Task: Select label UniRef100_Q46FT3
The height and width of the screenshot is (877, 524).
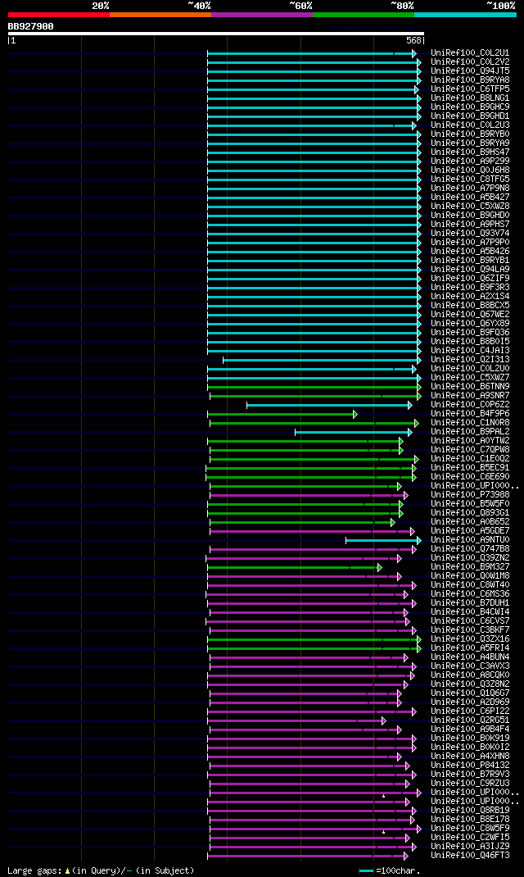Action: (x=470, y=856)
